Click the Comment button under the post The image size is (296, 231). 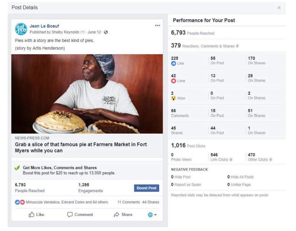coord(80,214)
